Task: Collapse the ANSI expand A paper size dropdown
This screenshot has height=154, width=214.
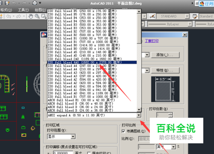Action: coord(139,115)
